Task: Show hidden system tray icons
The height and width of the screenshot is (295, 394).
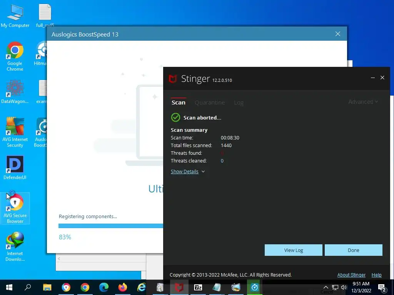Action: tap(326, 287)
